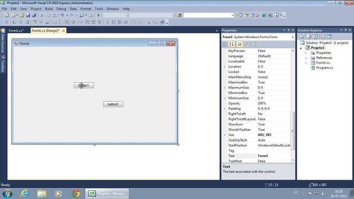Click the Text property value Form1
The height and width of the screenshot is (199, 354).
[263, 156]
